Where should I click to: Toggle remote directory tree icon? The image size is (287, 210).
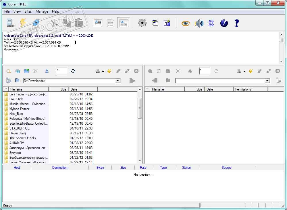[x=278, y=80]
